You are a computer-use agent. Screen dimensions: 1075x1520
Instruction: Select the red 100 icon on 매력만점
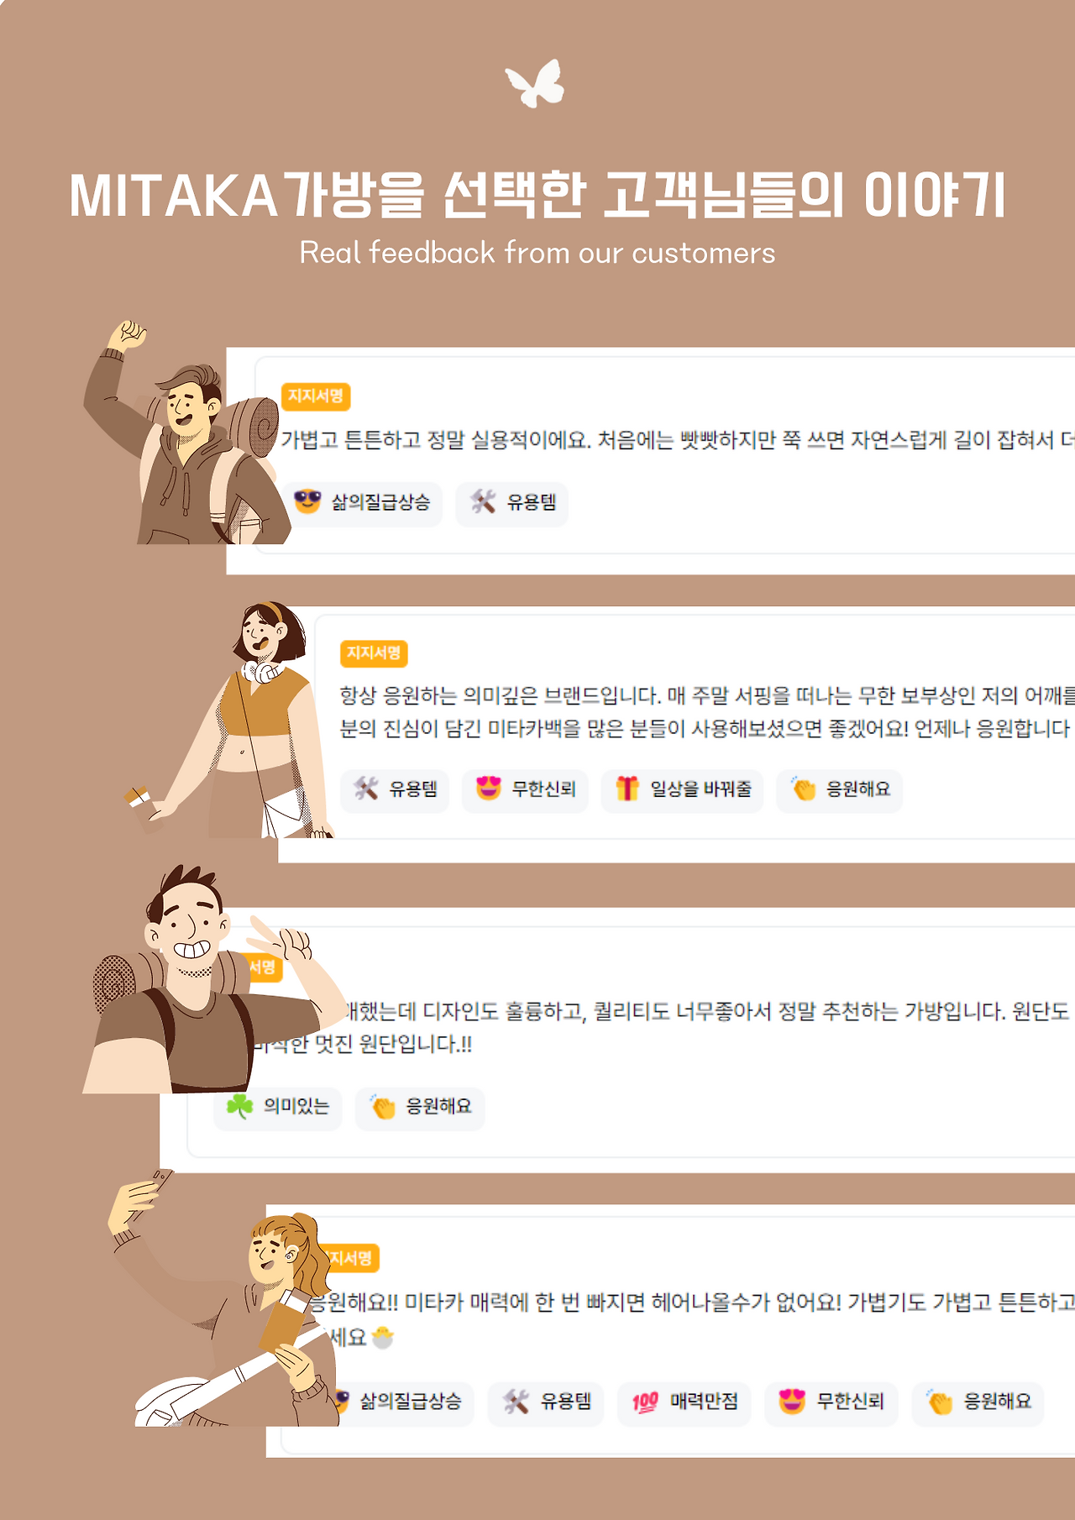click(645, 1402)
